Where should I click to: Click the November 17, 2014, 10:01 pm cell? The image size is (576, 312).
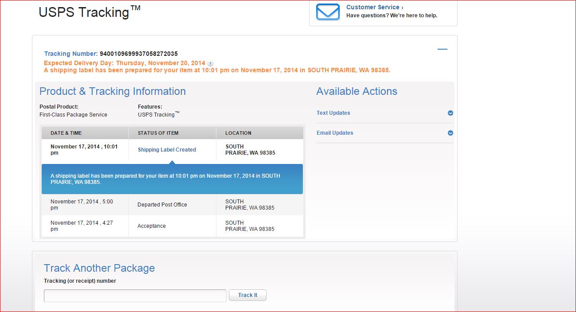85,150
